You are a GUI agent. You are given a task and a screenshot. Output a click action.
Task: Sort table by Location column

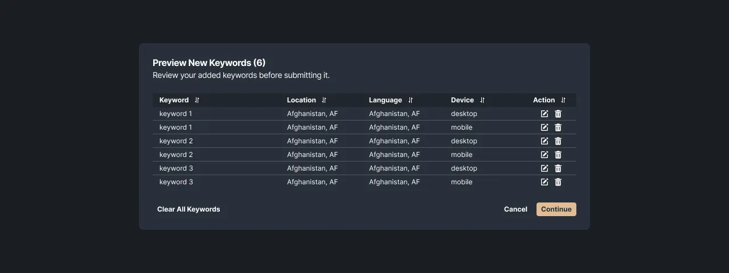point(324,100)
